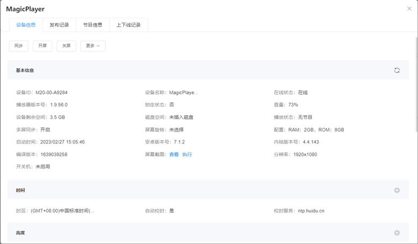Open the 亮度 section settings gear

396,233
